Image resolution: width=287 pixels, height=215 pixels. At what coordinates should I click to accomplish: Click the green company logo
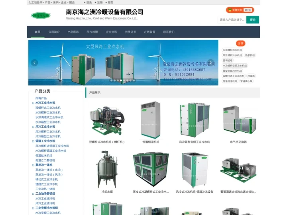pos(41,16)
